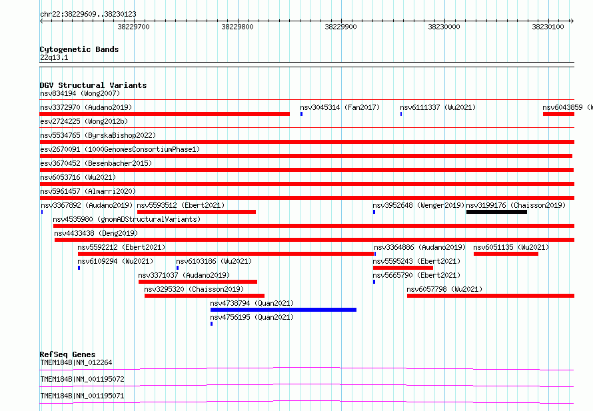
Task: Click esv3670452 (Besenbacher2015) label
Action: [x=96, y=163]
